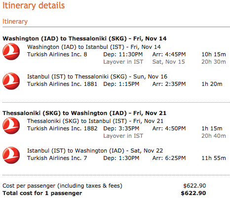The height and width of the screenshot is (200, 230).
Task: Click Turkish Airlines Inc. 8 flight number
Action: click(x=57, y=54)
